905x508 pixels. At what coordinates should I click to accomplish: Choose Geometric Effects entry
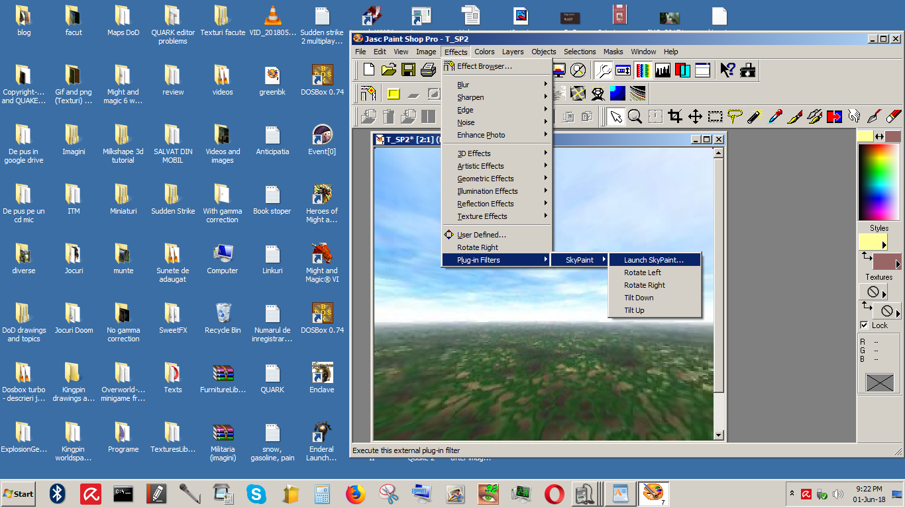(x=497, y=179)
